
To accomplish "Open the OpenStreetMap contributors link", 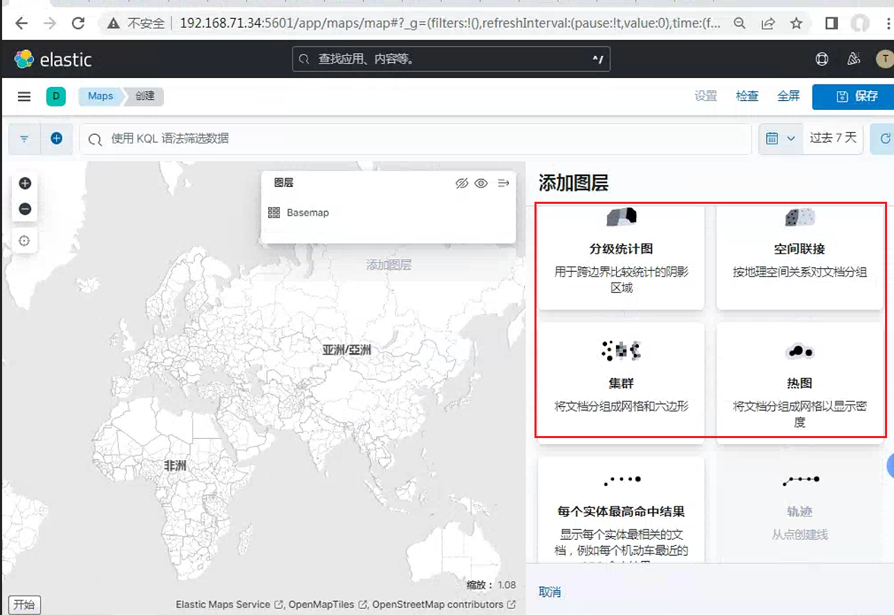I will click(x=444, y=605).
